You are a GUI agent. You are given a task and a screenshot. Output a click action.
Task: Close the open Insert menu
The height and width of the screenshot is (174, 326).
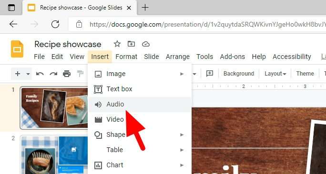point(100,57)
